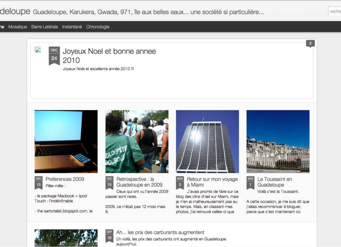This screenshot has width=341, height=247.
Task: Open La Toussaint en Guadeloupe post
Action: coord(275,182)
